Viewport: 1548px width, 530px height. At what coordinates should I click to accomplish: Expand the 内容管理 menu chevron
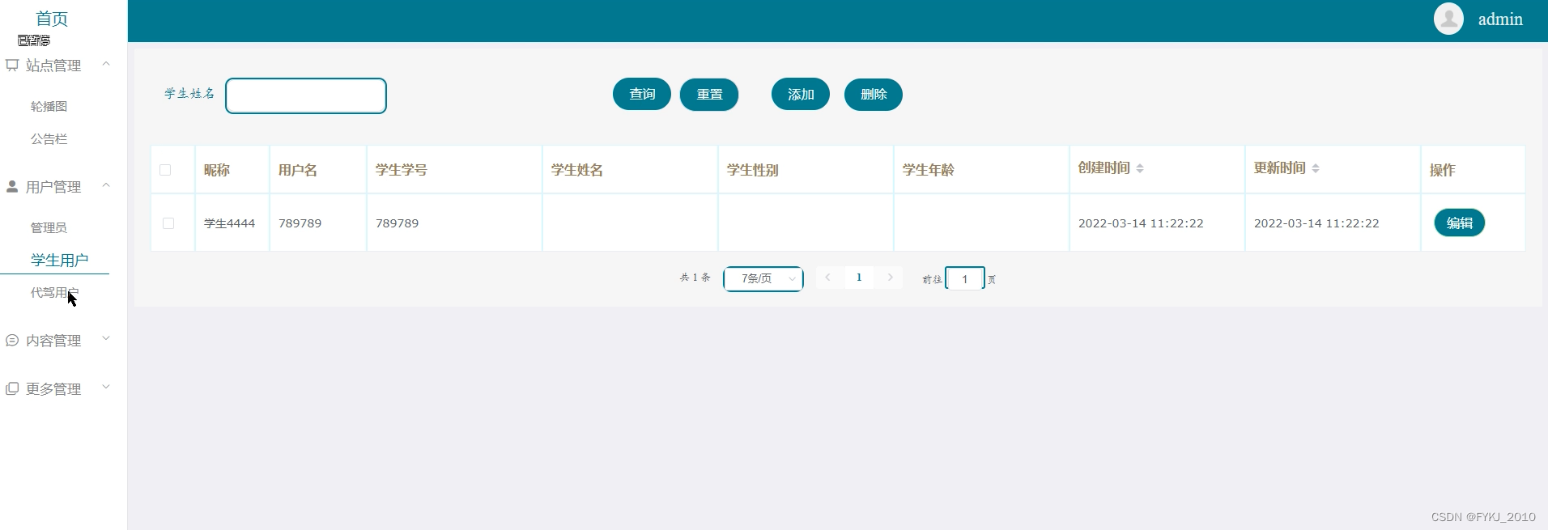(x=106, y=338)
